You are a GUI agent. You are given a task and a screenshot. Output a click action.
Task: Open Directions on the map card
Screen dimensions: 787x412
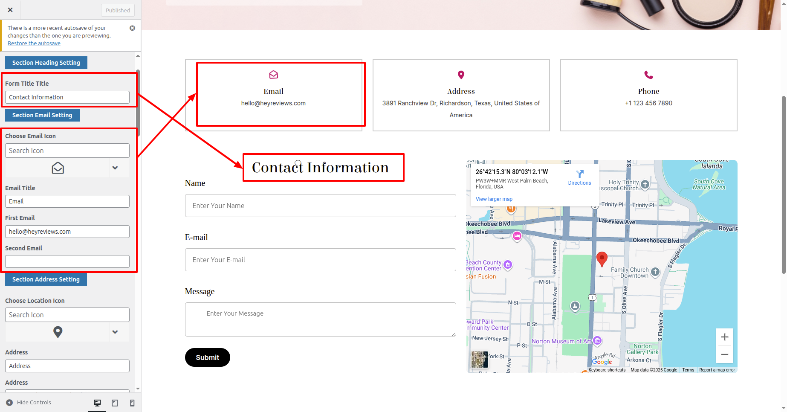(579, 177)
